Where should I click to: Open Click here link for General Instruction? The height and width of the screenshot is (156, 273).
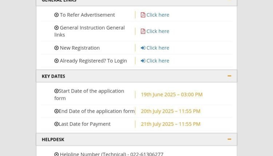pos(158,31)
